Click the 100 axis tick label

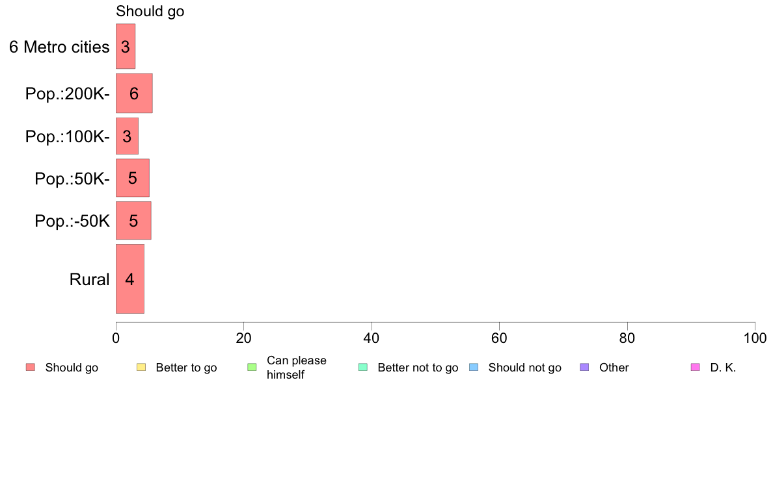(755, 338)
